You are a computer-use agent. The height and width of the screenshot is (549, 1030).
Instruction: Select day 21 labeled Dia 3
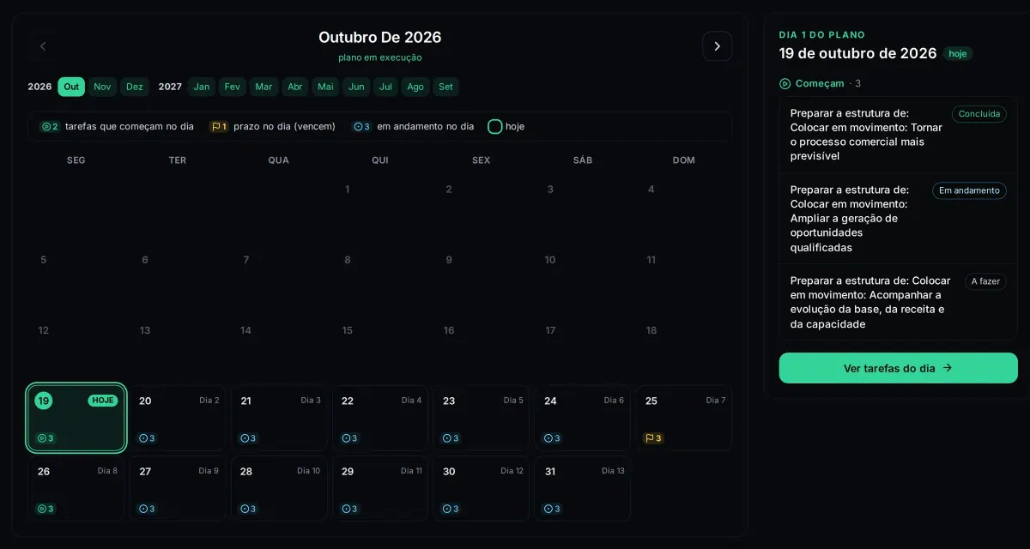pos(279,418)
